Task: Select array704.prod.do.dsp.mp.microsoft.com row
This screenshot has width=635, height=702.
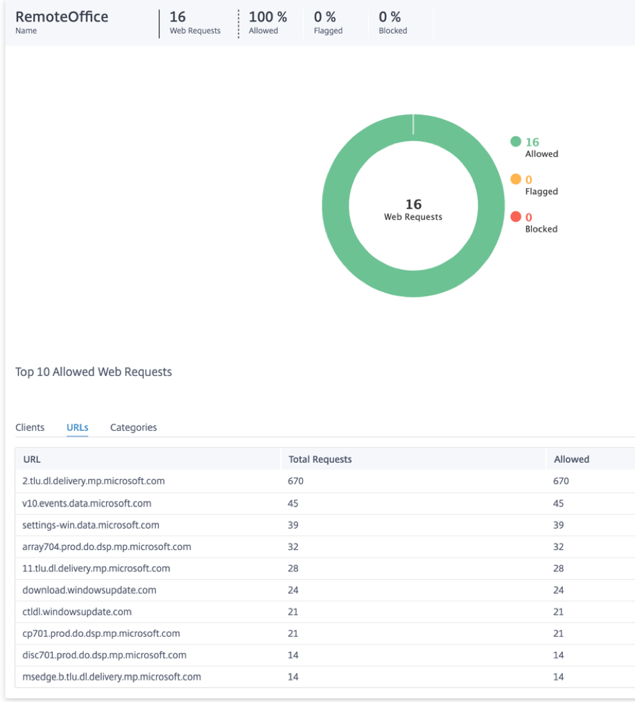Action: 324,547
